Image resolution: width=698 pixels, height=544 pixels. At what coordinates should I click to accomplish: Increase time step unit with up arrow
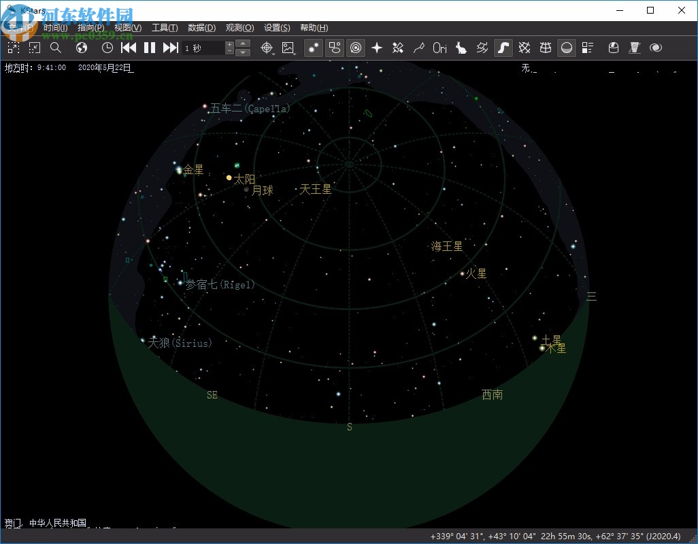[244, 44]
